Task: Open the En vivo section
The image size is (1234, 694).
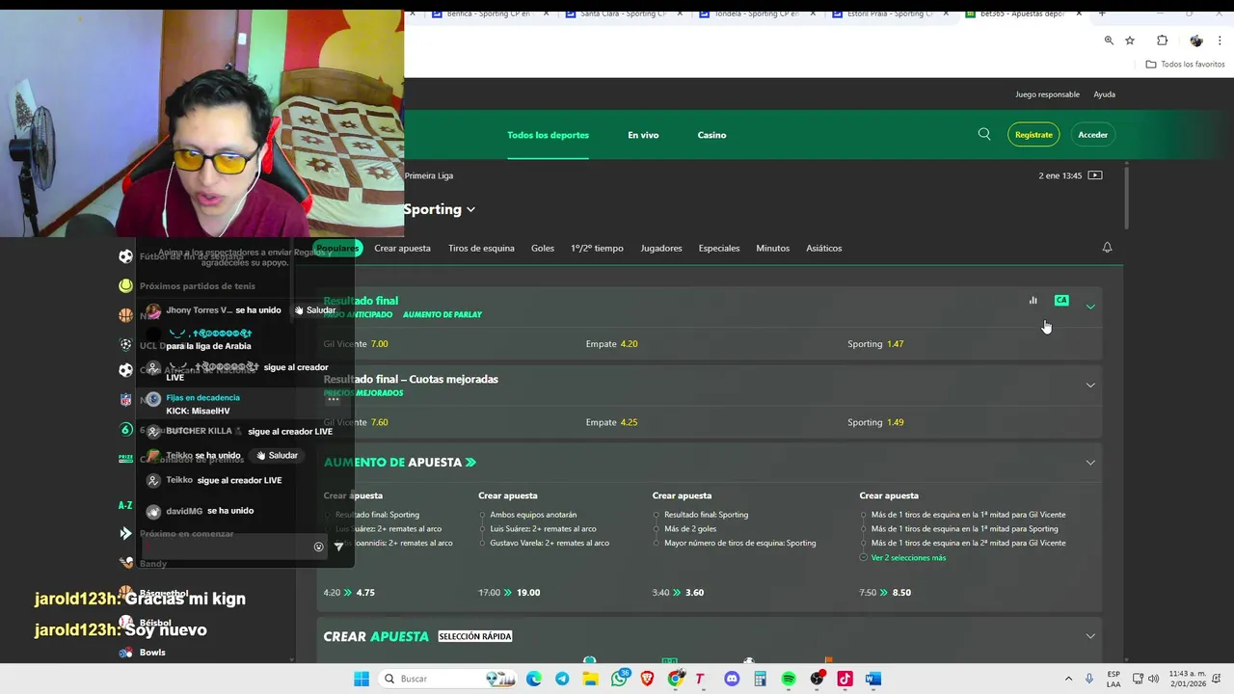Action: point(643,135)
